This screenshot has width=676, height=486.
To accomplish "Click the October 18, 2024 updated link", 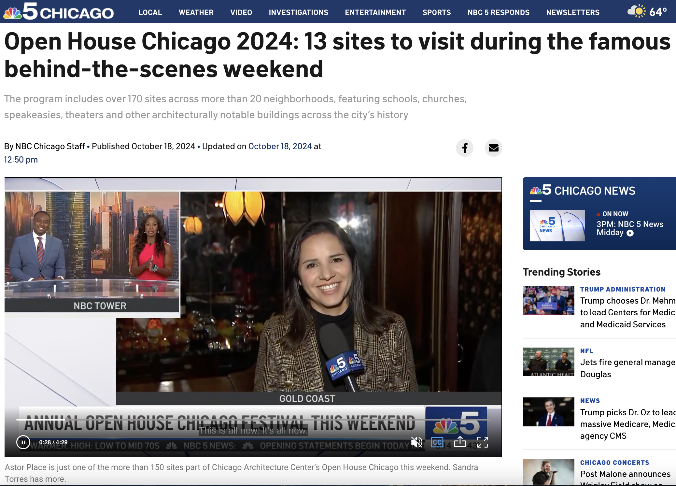I will click(x=280, y=146).
